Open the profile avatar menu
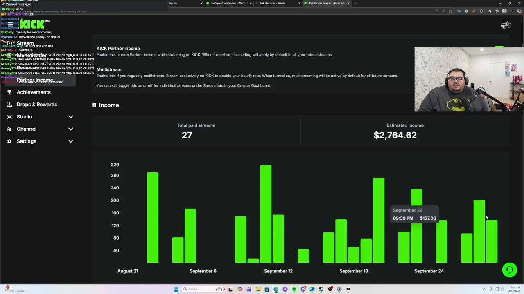This screenshot has width=524, height=294. point(506,25)
